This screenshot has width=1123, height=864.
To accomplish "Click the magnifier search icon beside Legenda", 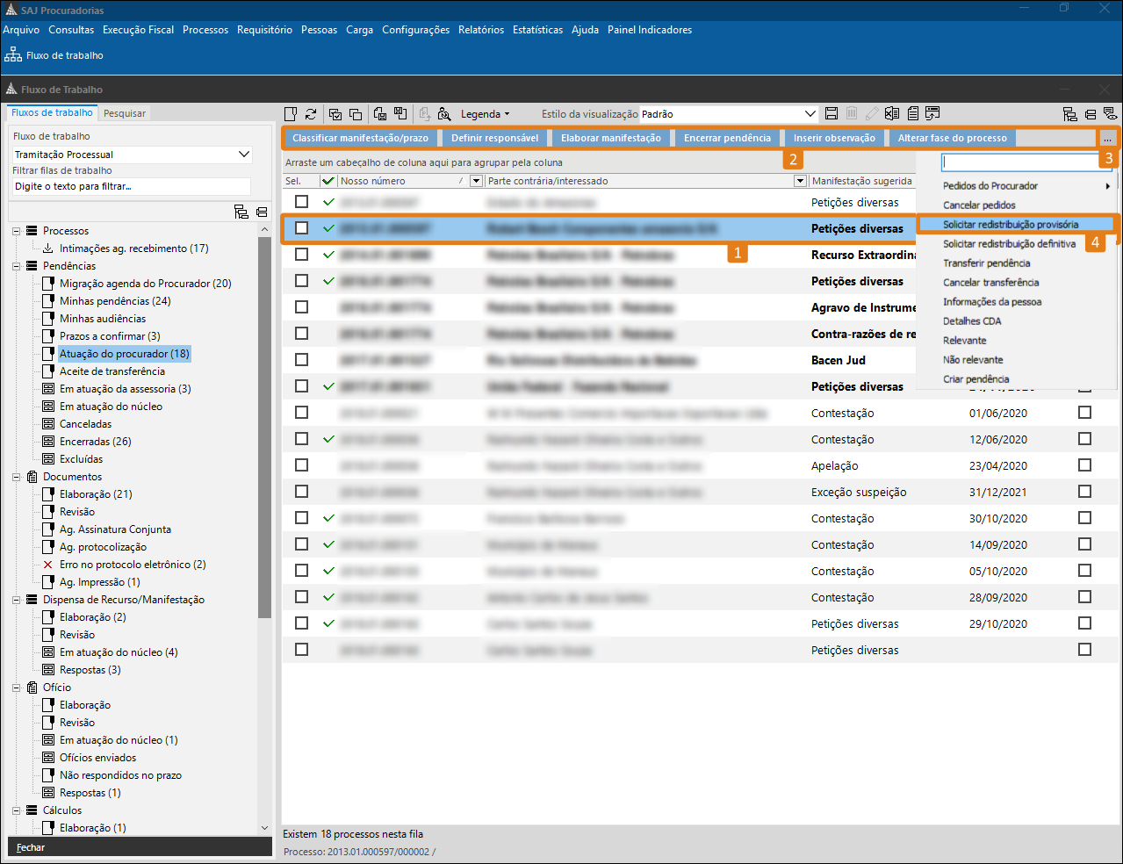I will pos(444,114).
